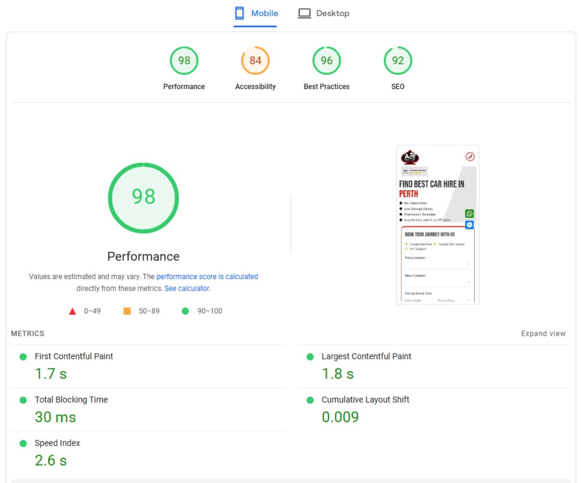Click the mobile phone icon

tap(240, 13)
